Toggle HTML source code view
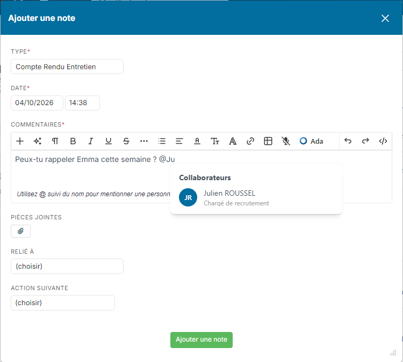403x362 pixels. click(383, 141)
